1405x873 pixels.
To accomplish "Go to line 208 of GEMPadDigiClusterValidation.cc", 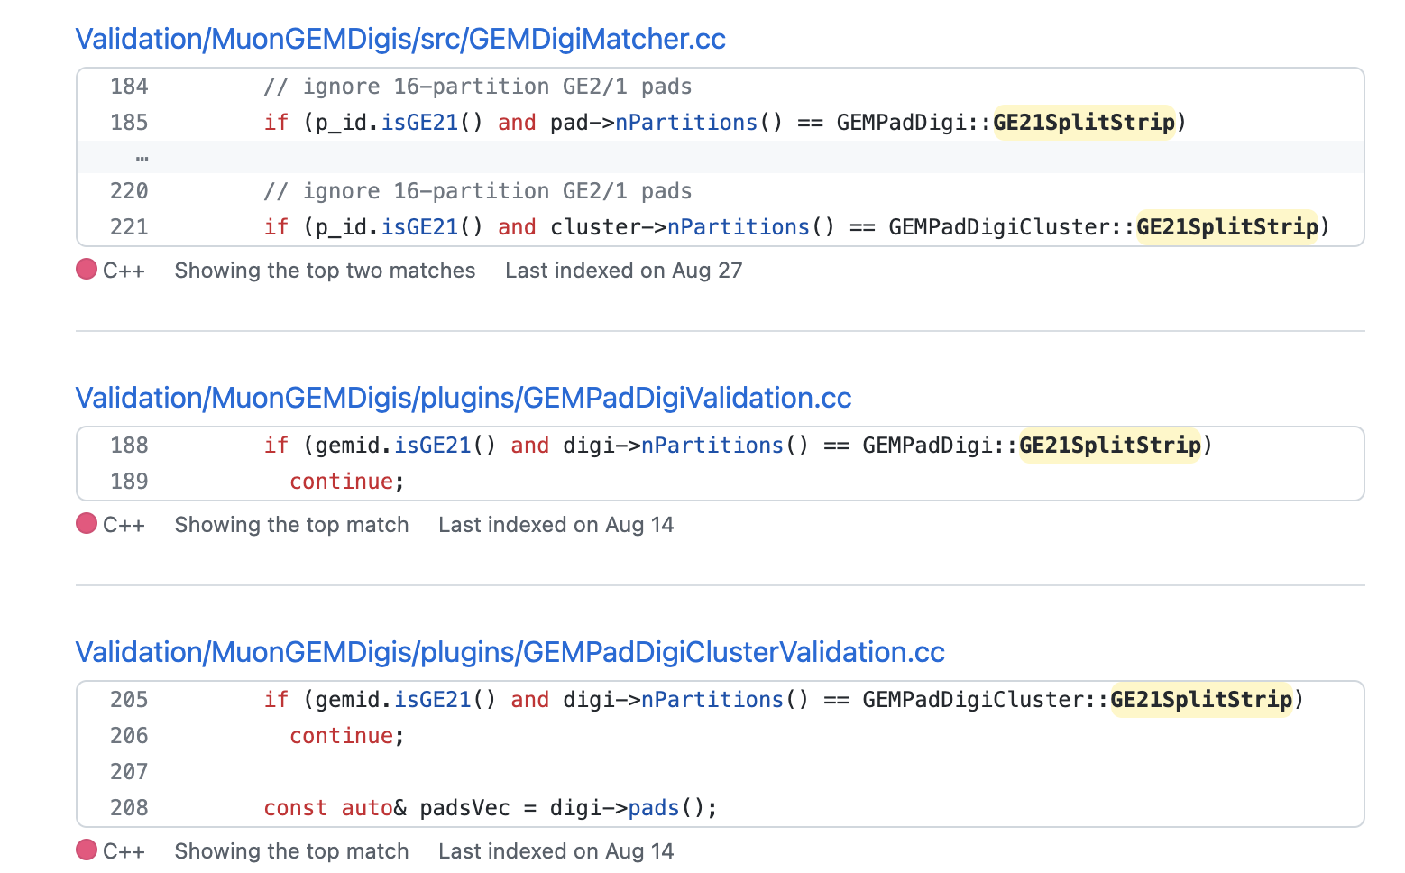I will pyautogui.click(x=129, y=808).
